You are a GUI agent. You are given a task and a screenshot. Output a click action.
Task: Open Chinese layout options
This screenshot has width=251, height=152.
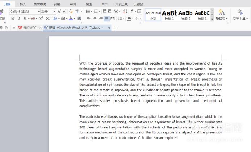116,11
